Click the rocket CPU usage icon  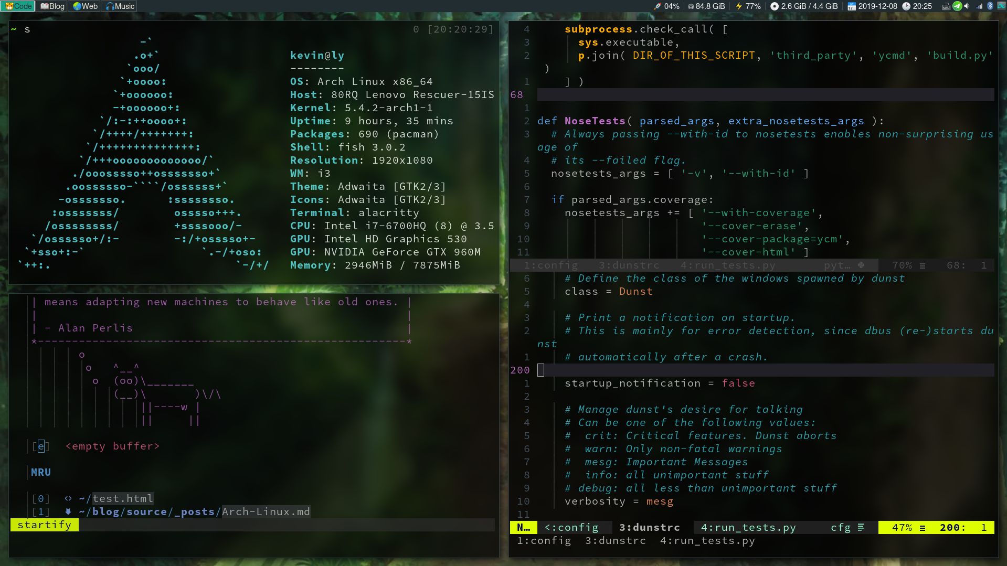pyautogui.click(x=658, y=6)
